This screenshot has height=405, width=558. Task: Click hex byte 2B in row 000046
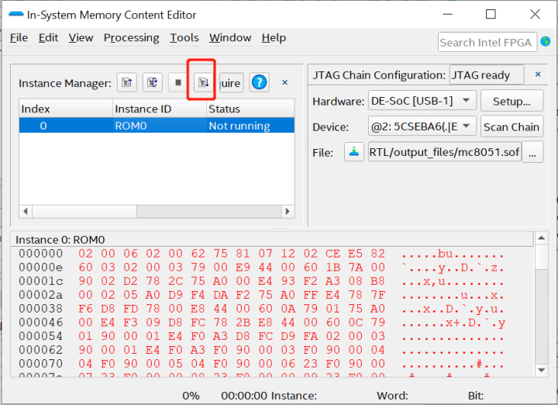243,322
